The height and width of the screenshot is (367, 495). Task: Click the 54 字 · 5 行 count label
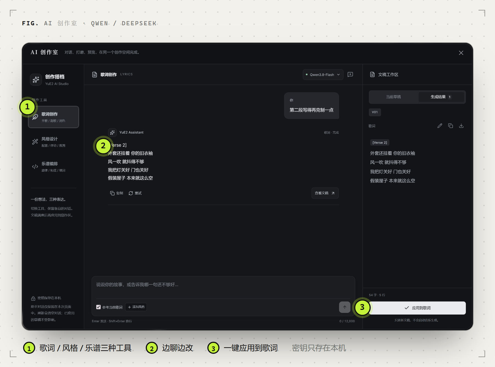point(377,295)
